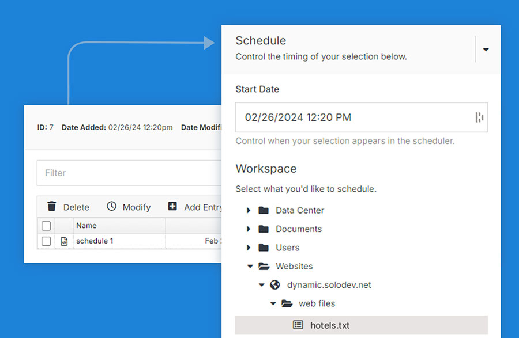Collapse the web files folder
This screenshot has height=338, width=519.
[273, 303]
